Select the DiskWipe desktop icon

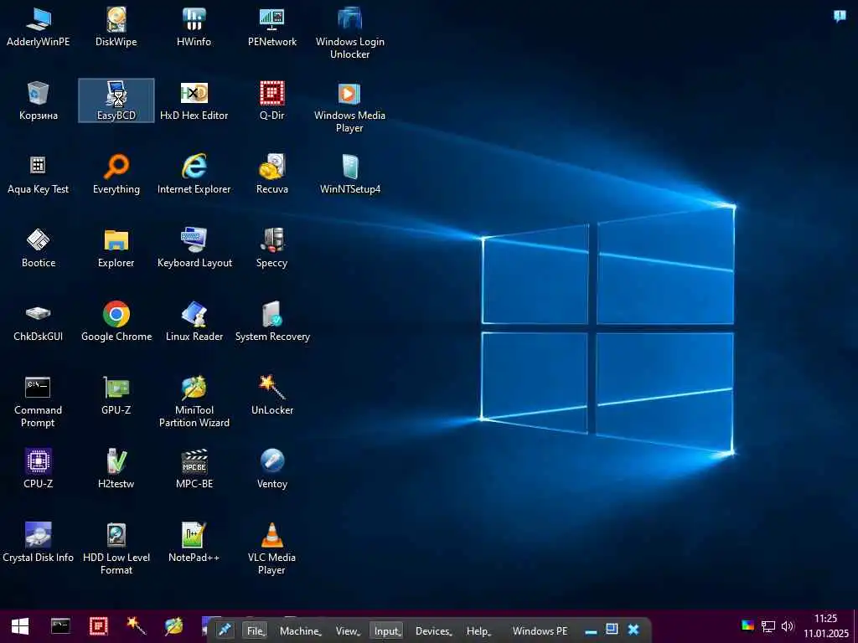116,28
